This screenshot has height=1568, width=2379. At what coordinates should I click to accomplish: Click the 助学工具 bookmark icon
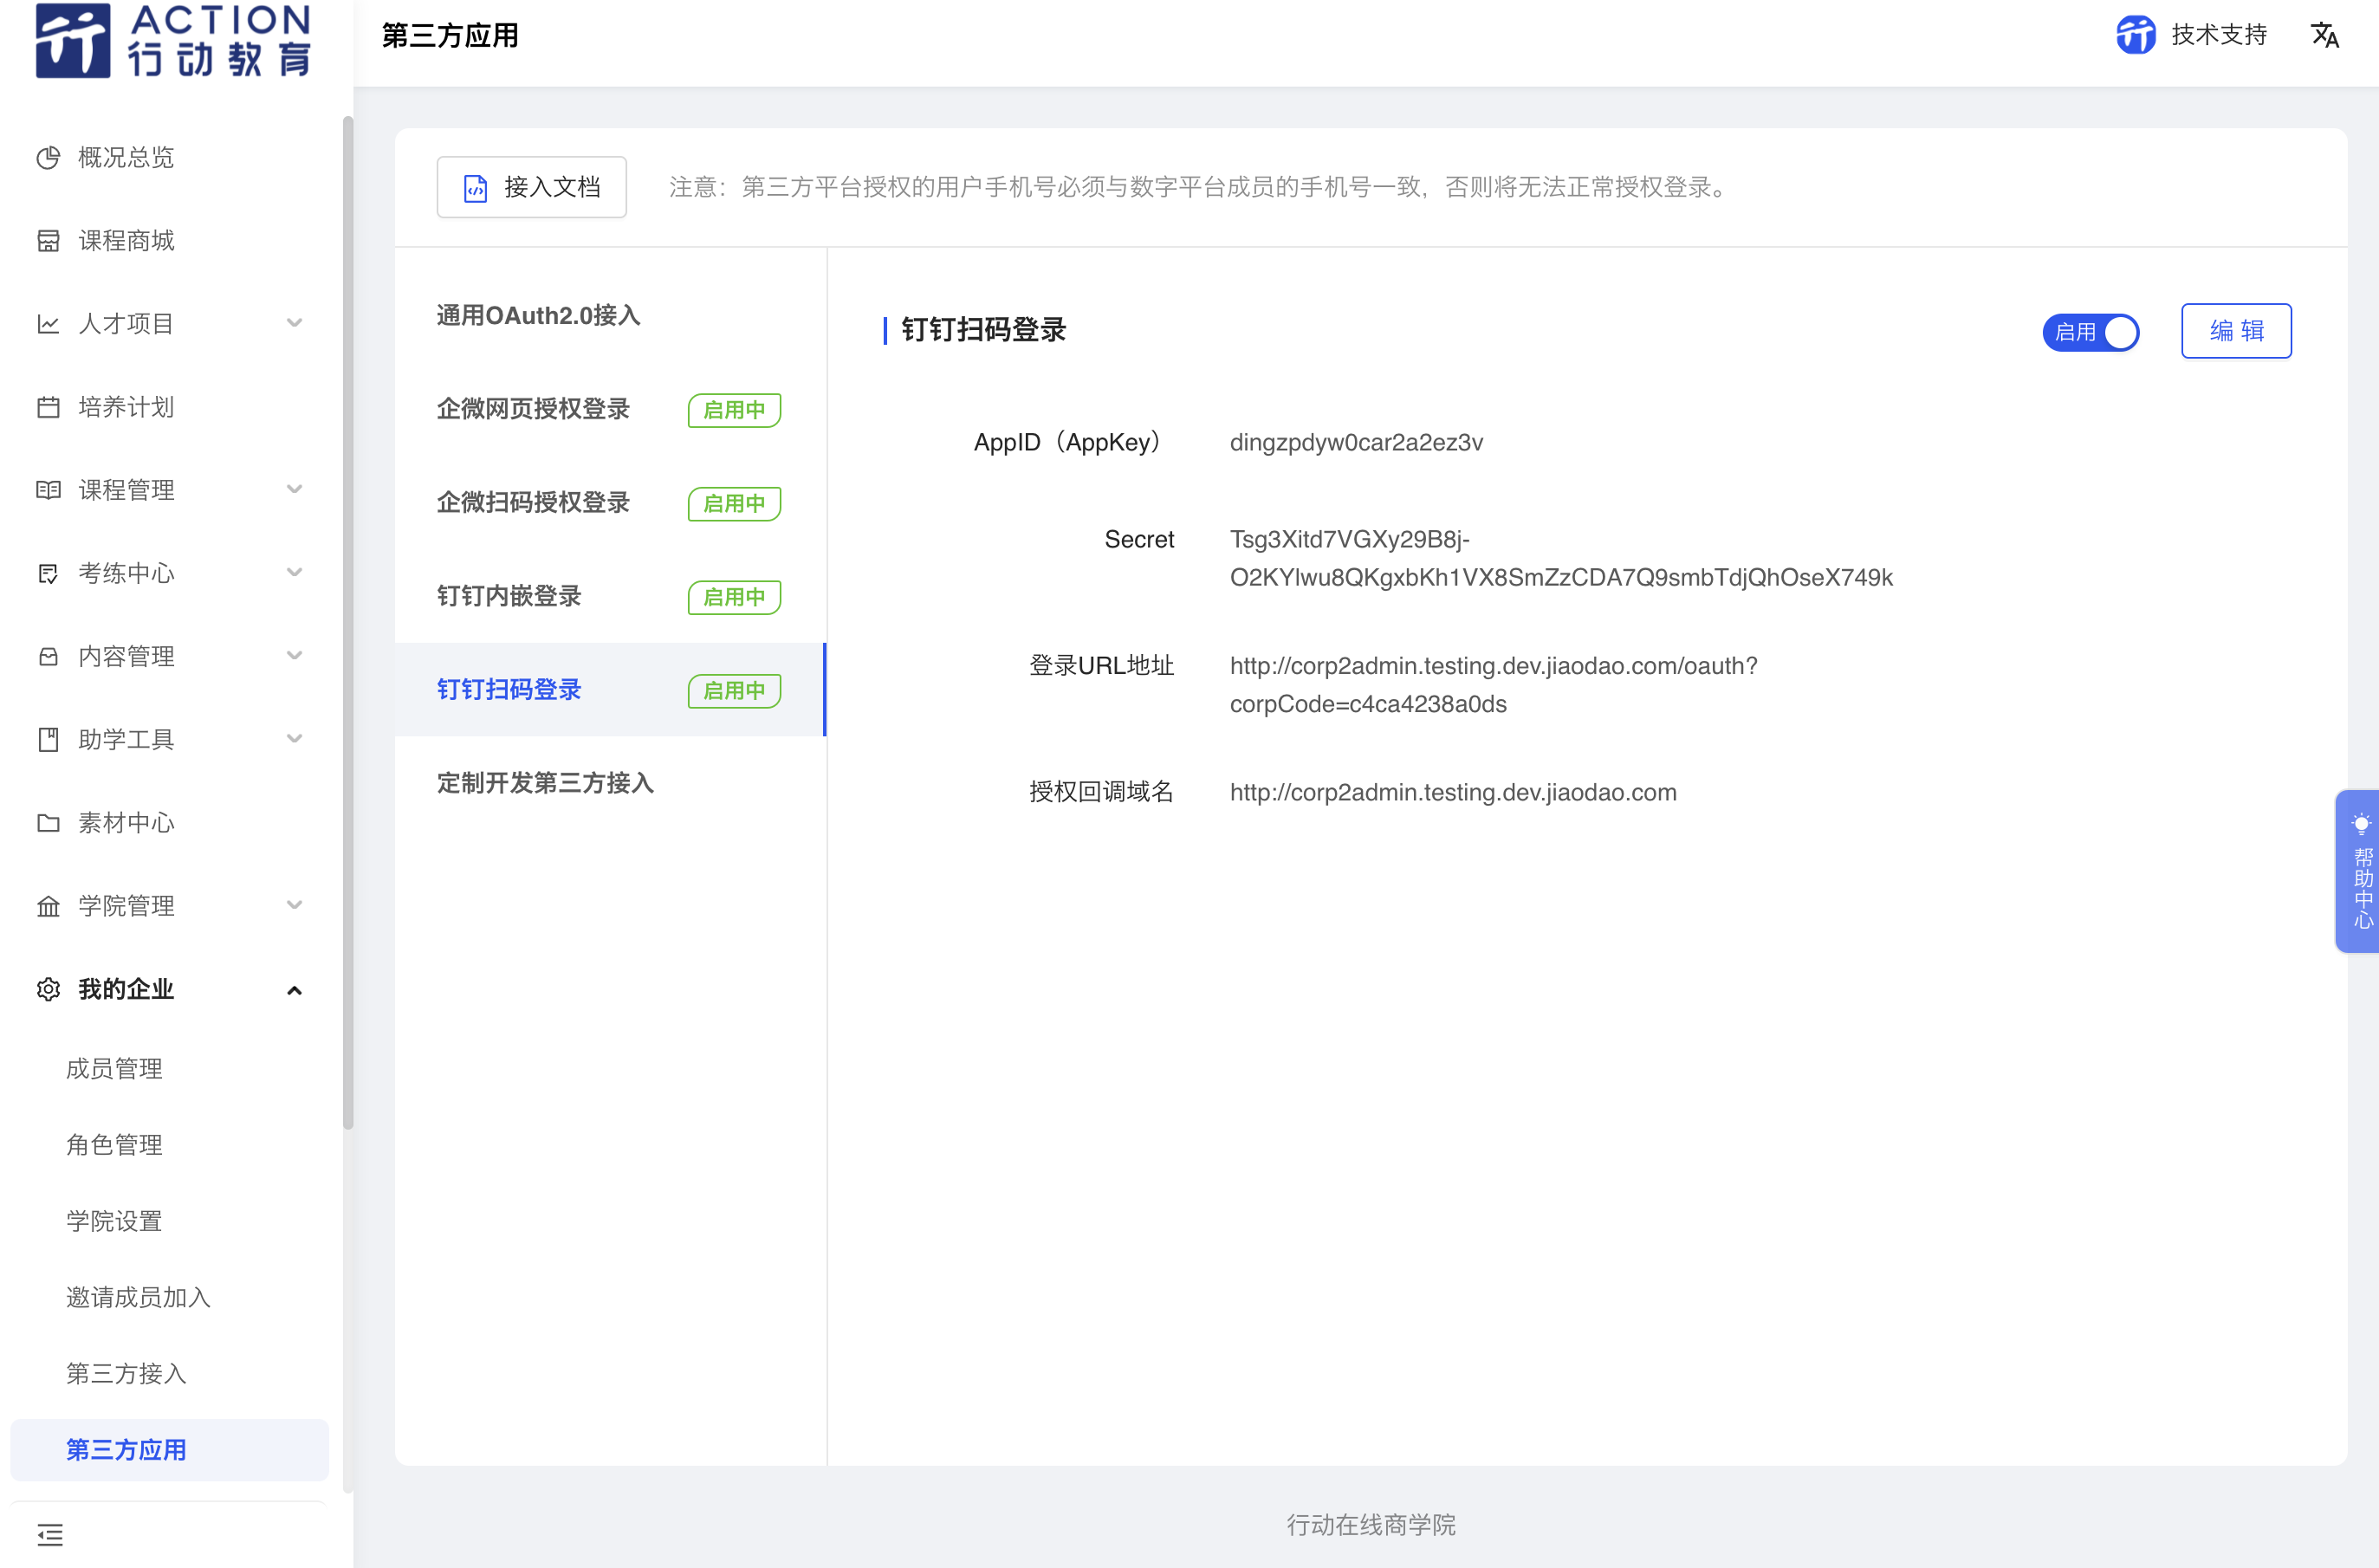point(48,739)
